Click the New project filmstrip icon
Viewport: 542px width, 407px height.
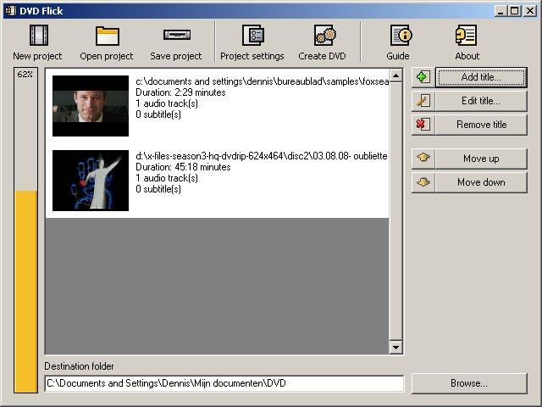pos(37,36)
